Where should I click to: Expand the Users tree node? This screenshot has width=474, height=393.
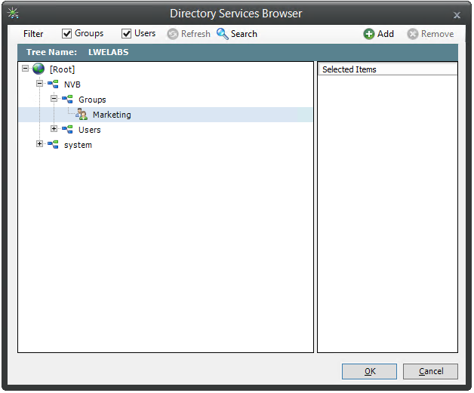coord(54,129)
